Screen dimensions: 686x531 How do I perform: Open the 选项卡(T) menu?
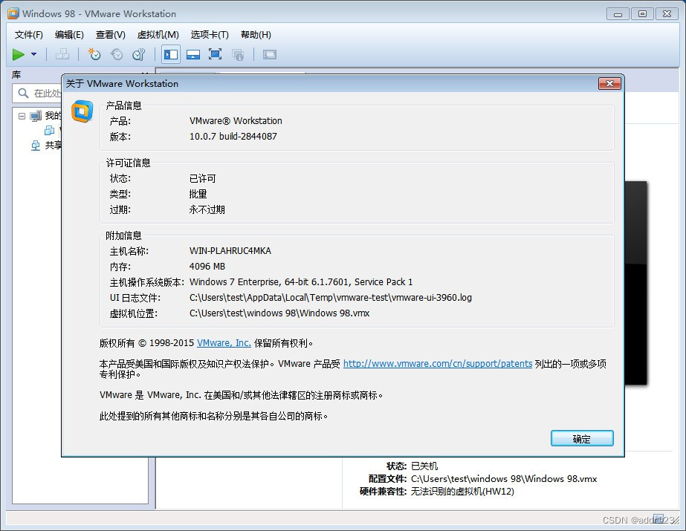click(210, 34)
